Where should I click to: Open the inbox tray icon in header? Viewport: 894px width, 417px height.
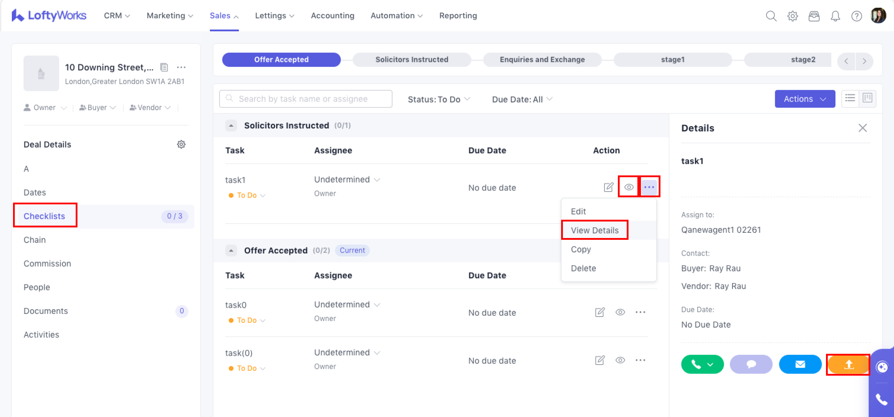[x=814, y=16]
